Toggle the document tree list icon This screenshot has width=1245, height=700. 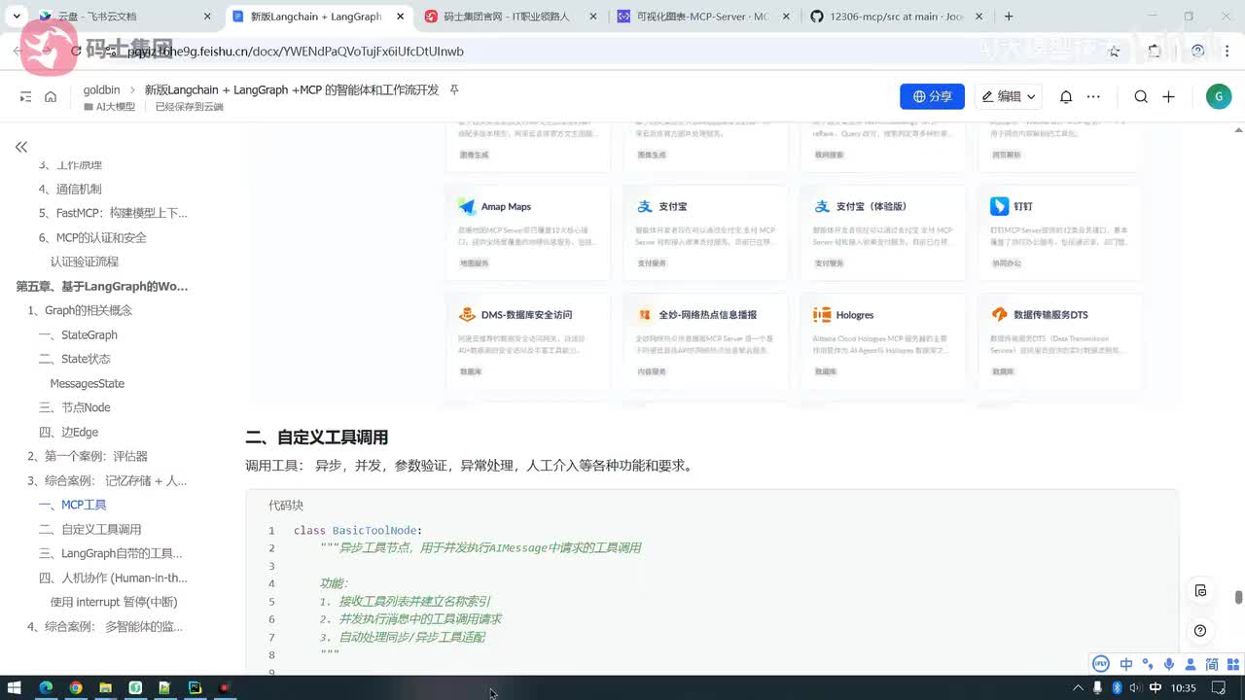(x=25, y=96)
